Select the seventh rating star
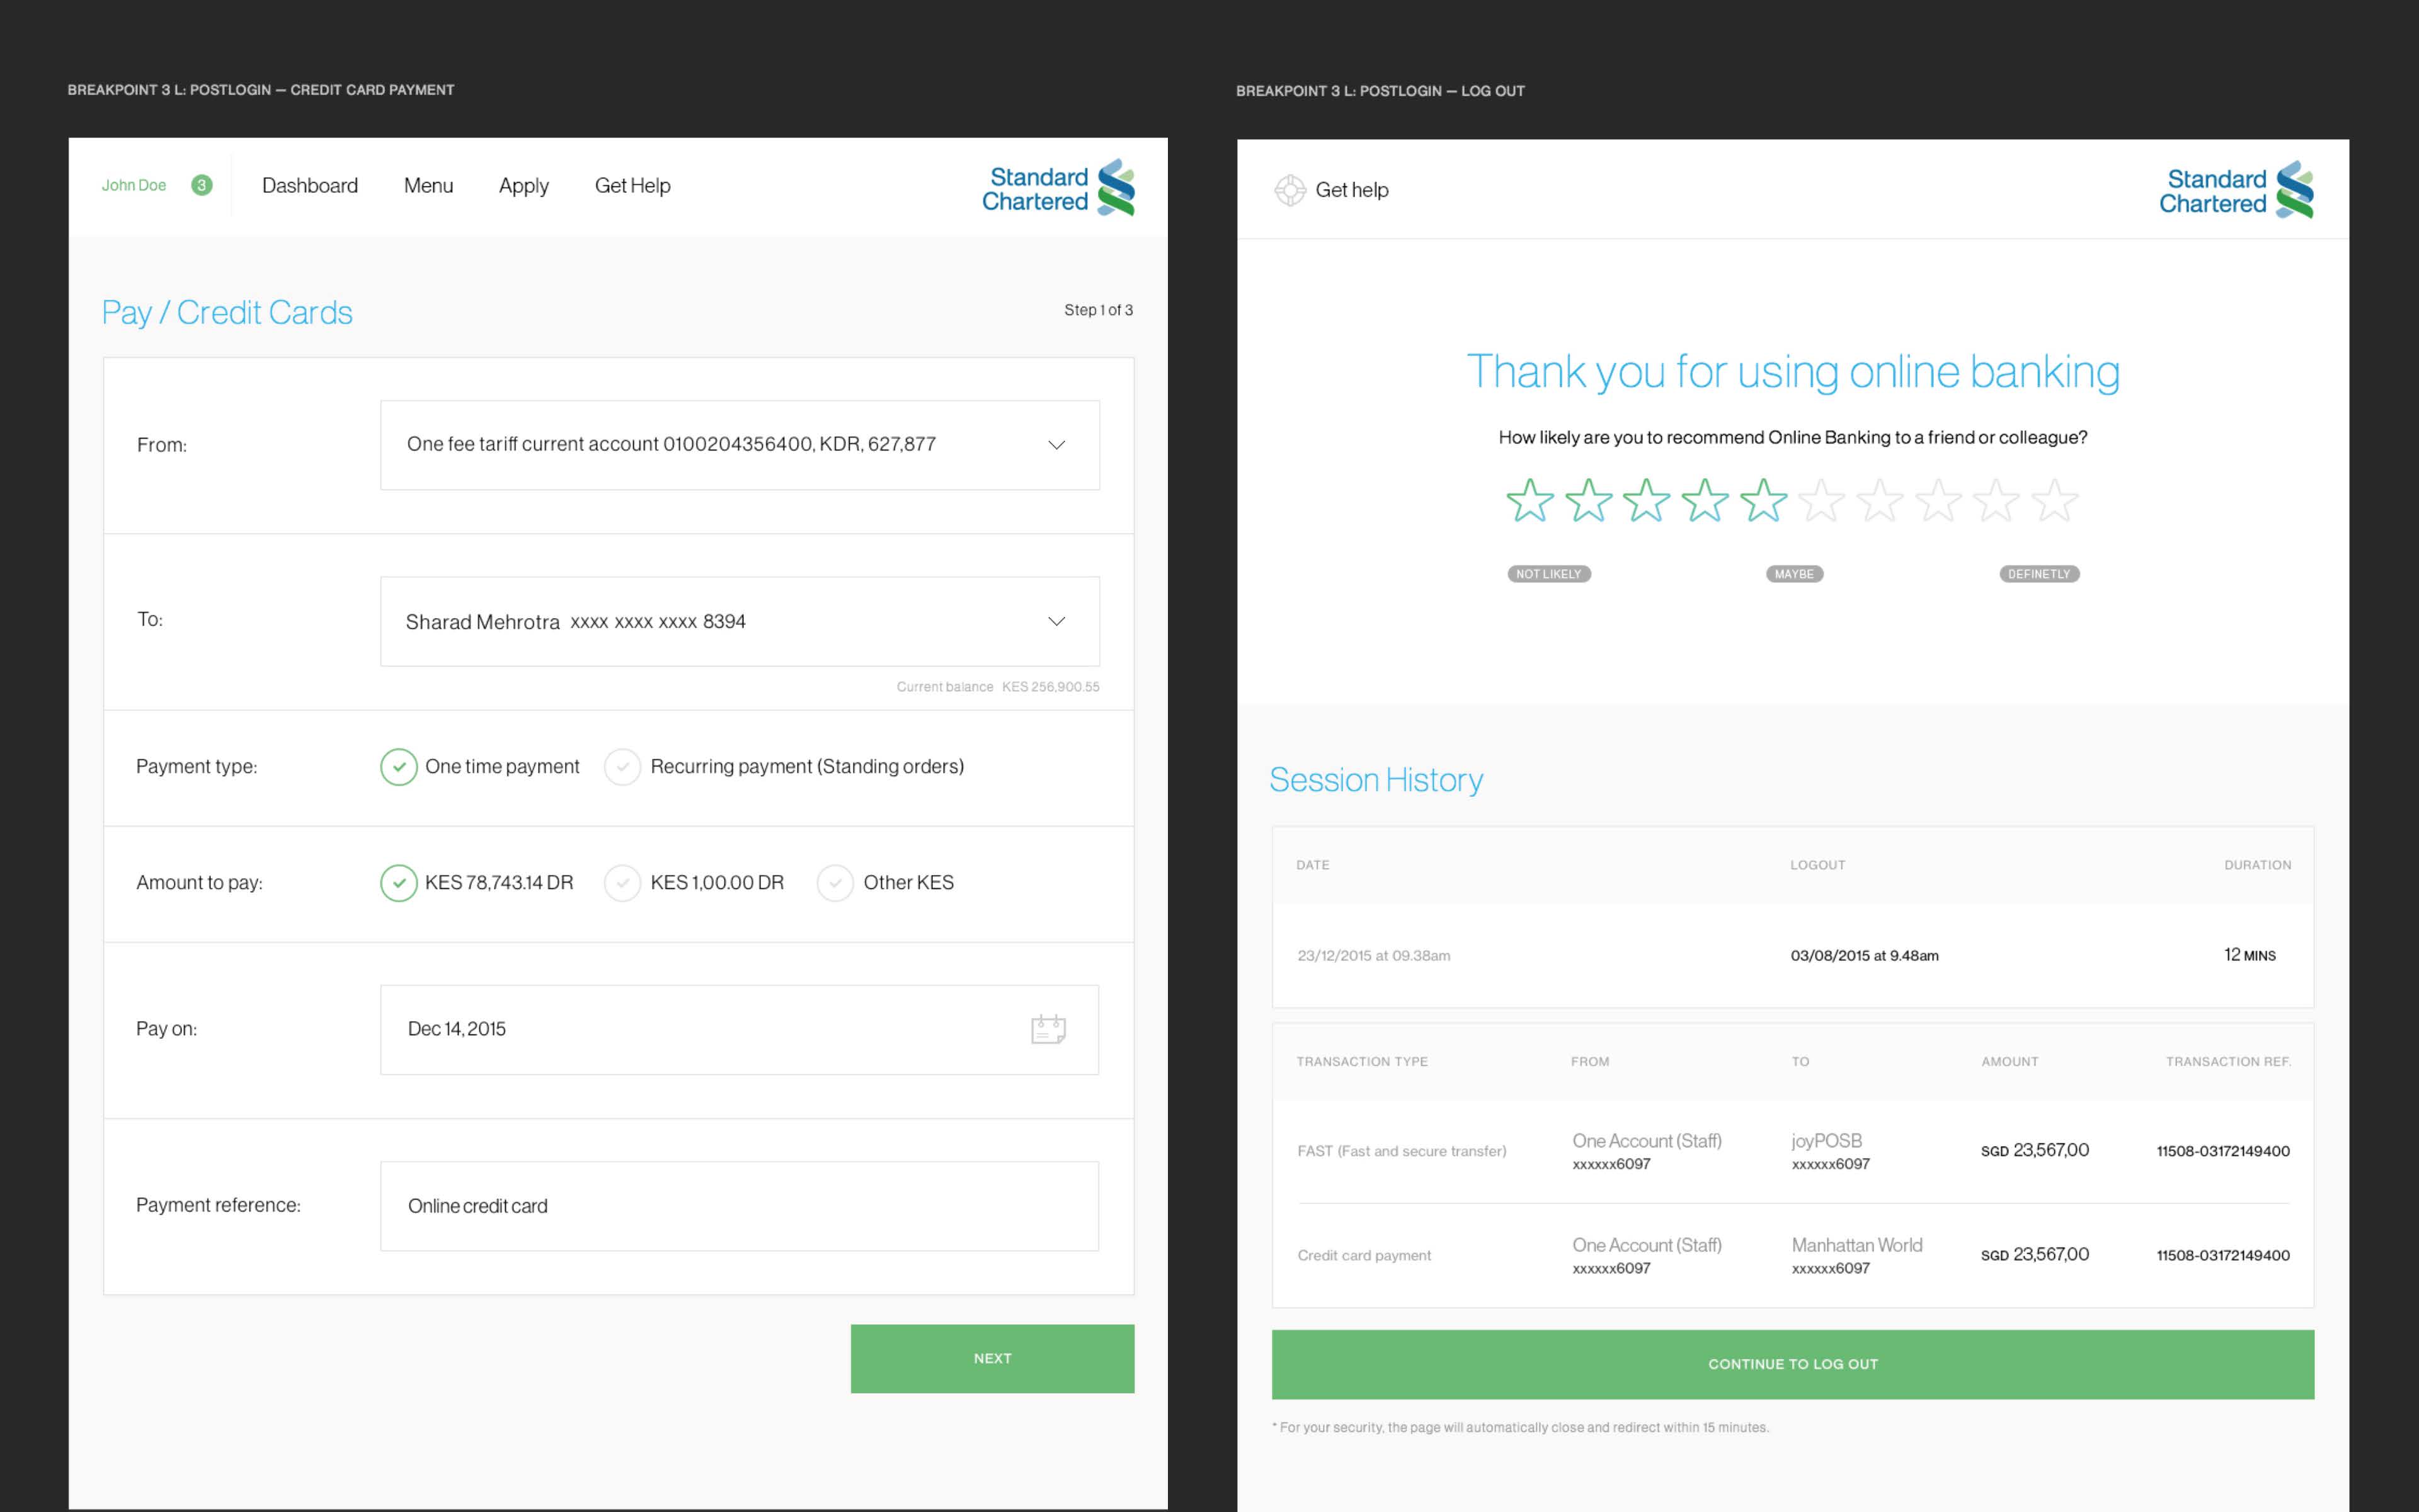The height and width of the screenshot is (1512, 2419). (x=1880, y=500)
